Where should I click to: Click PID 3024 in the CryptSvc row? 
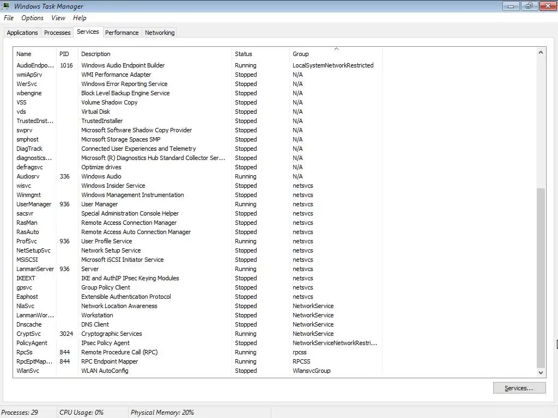(x=66, y=334)
